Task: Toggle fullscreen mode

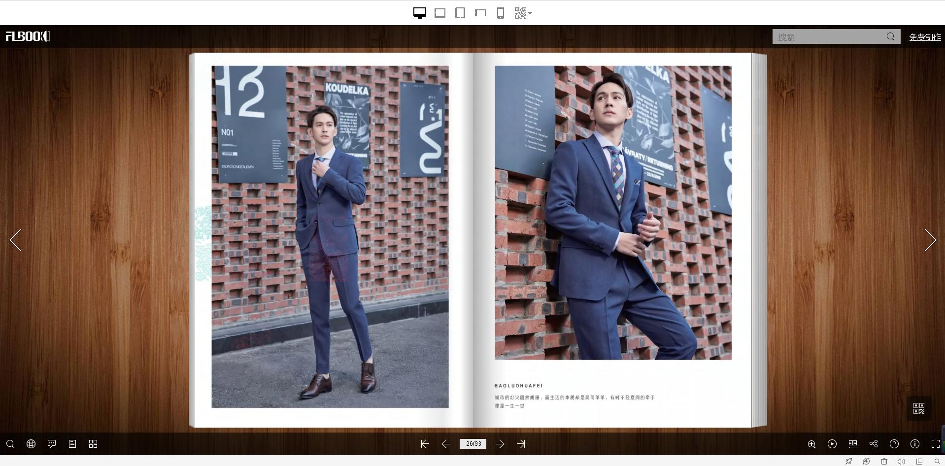Action: [935, 444]
